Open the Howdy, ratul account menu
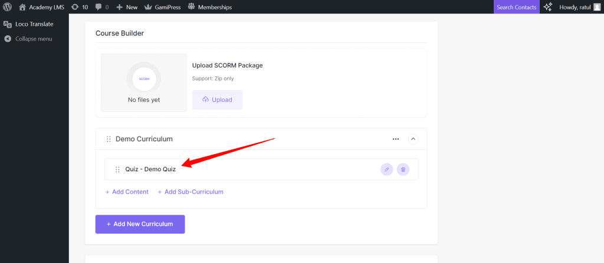Screen dimensions: 604x263 tap(579, 7)
